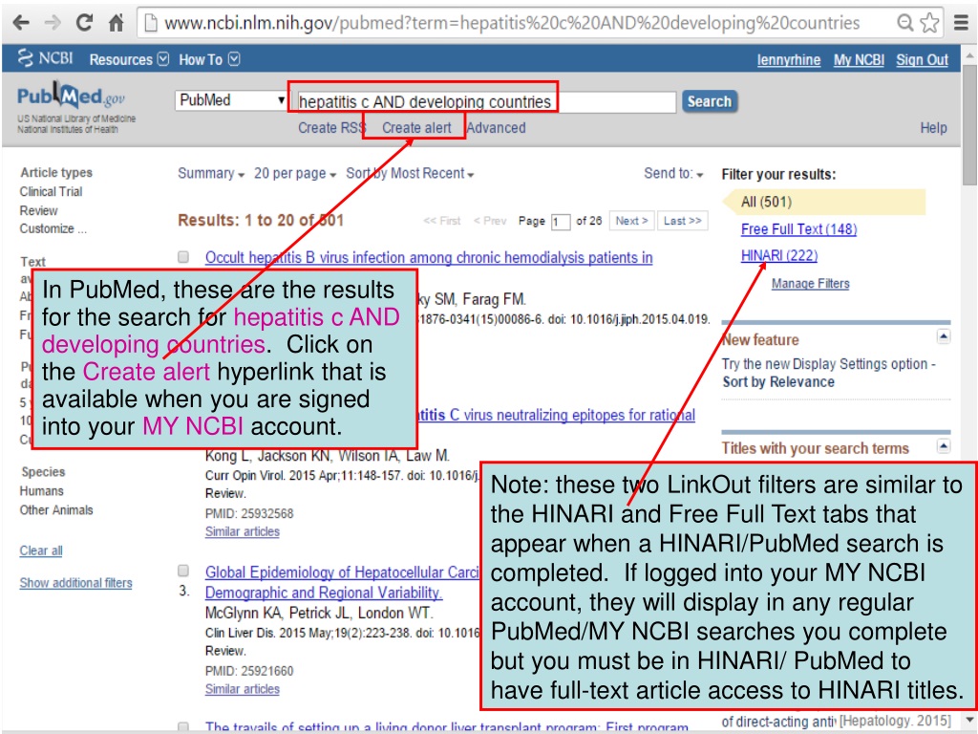Open the How To dropdown menu

[x=209, y=59]
